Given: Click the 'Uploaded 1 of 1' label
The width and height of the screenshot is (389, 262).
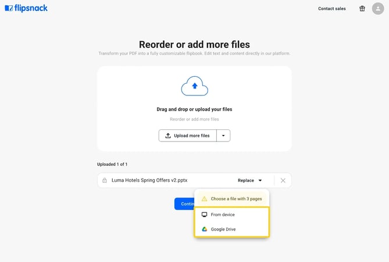Looking at the screenshot, I should click(x=112, y=164).
